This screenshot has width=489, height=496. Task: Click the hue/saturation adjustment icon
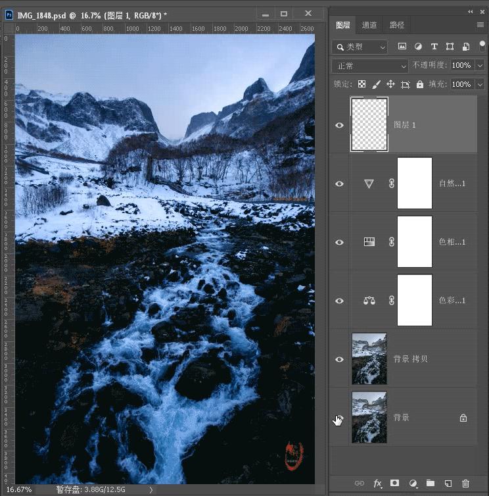coord(369,242)
